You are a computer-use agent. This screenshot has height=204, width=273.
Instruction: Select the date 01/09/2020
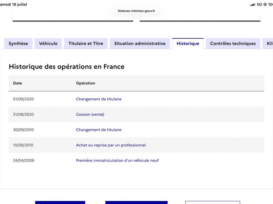(23, 99)
